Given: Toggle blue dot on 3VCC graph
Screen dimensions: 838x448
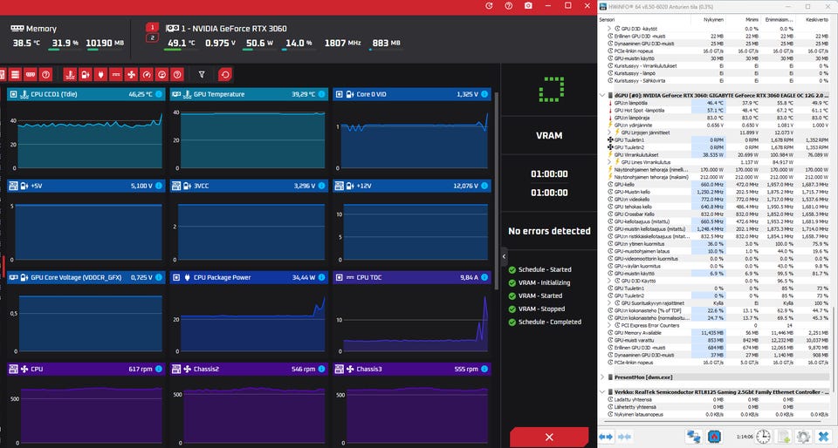Looking at the screenshot, I should (x=322, y=187).
